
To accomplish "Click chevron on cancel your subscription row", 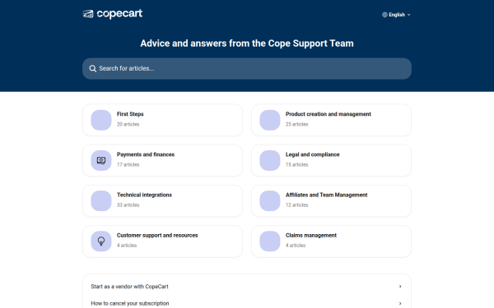I will pos(400,304).
